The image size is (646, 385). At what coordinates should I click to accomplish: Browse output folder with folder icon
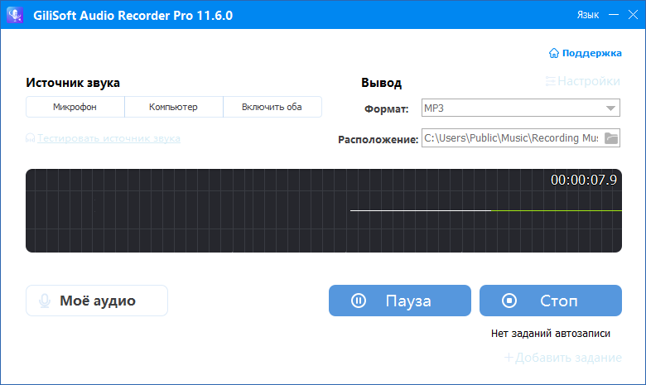click(611, 138)
